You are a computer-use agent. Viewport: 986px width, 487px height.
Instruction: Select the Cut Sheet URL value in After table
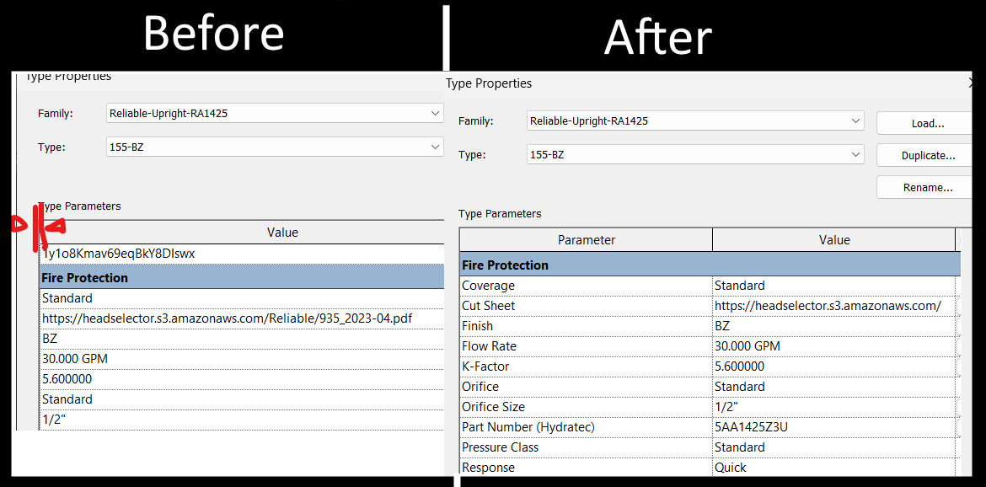pyautogui.click(x=828, y=306)
